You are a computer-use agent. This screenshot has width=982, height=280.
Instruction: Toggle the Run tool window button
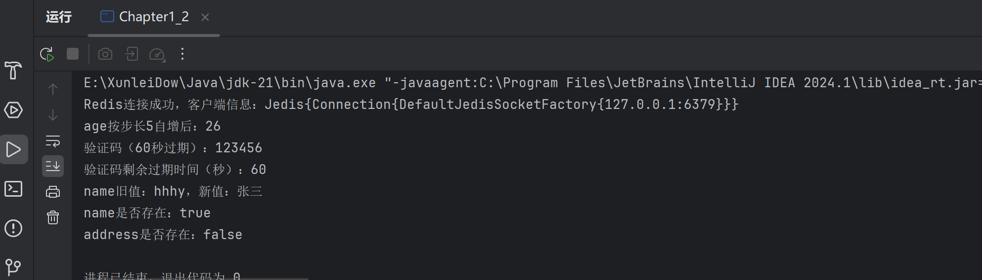(14, 149)
